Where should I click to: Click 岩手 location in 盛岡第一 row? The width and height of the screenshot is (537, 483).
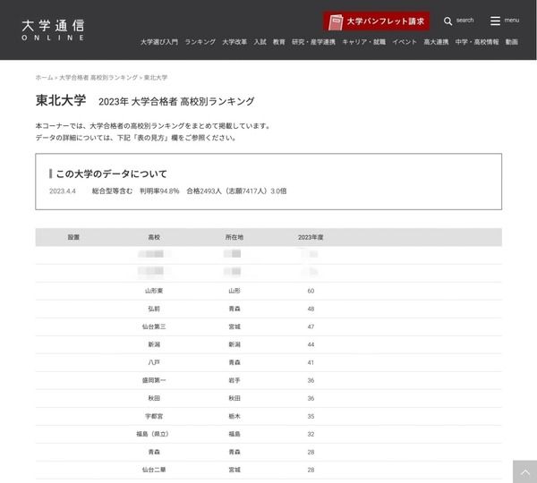click(234, 380)
